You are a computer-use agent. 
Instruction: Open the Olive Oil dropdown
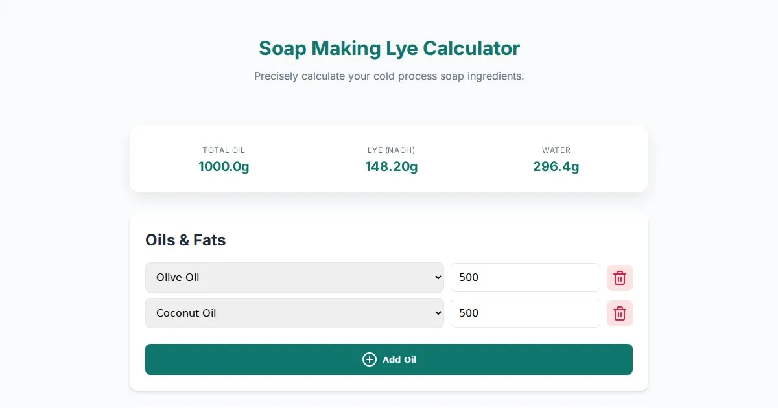(x=294, y=277)
